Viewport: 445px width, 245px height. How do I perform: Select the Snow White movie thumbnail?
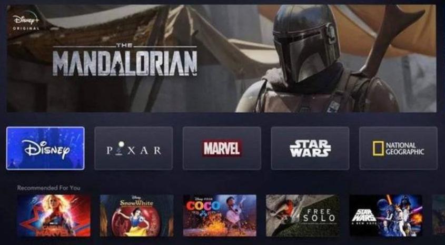137,215
